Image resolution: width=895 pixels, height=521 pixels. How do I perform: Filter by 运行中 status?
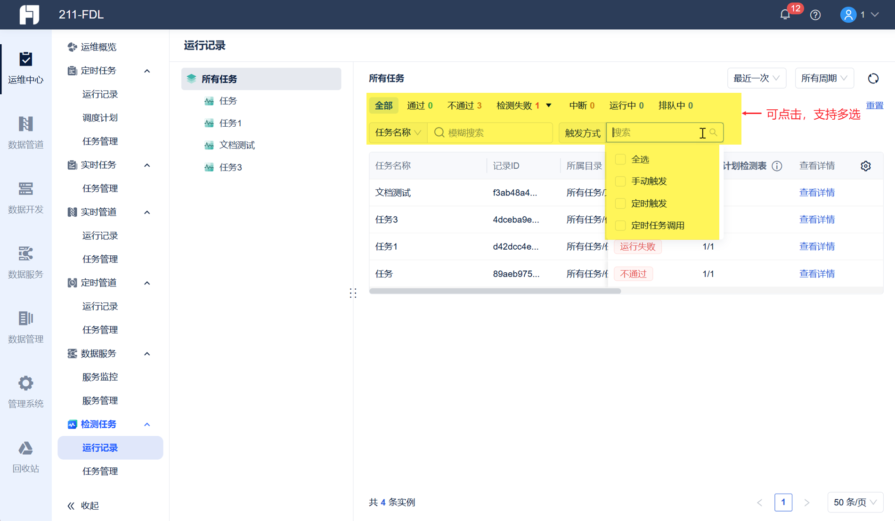coord(626,106)
